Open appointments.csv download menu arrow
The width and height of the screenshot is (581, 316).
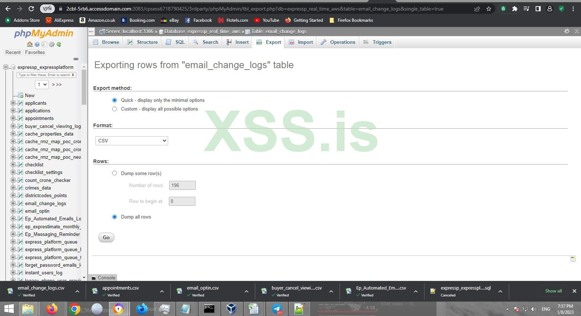pos(162,291)
